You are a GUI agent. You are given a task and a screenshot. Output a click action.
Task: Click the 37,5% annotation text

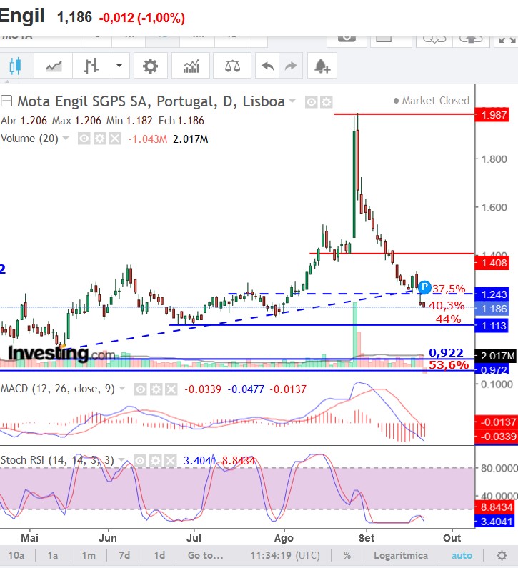[449, 289]
